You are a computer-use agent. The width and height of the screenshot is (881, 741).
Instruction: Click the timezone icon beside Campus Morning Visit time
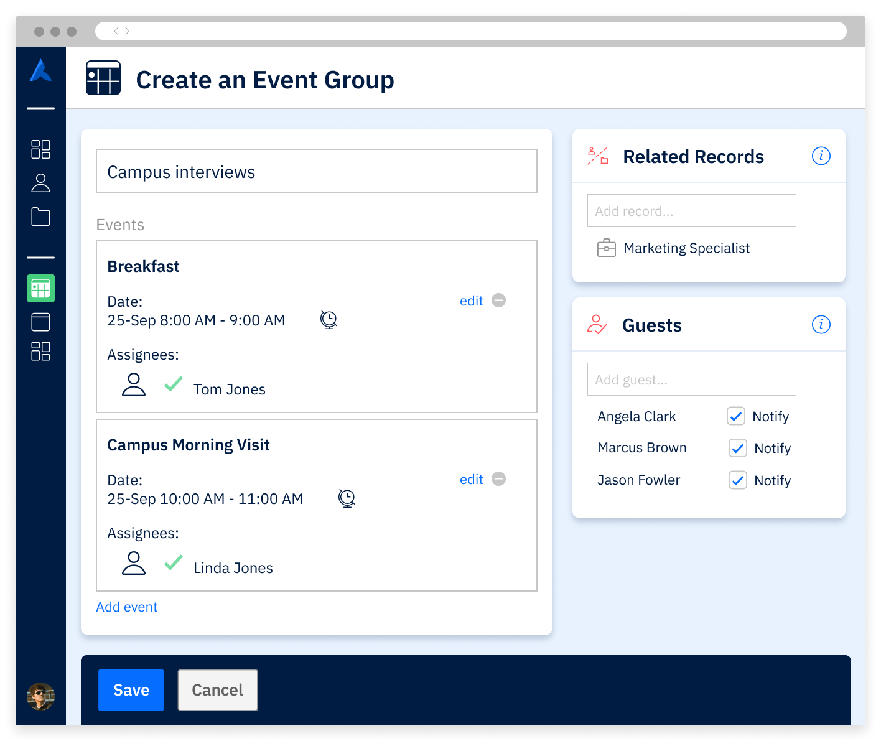point(347,498)
